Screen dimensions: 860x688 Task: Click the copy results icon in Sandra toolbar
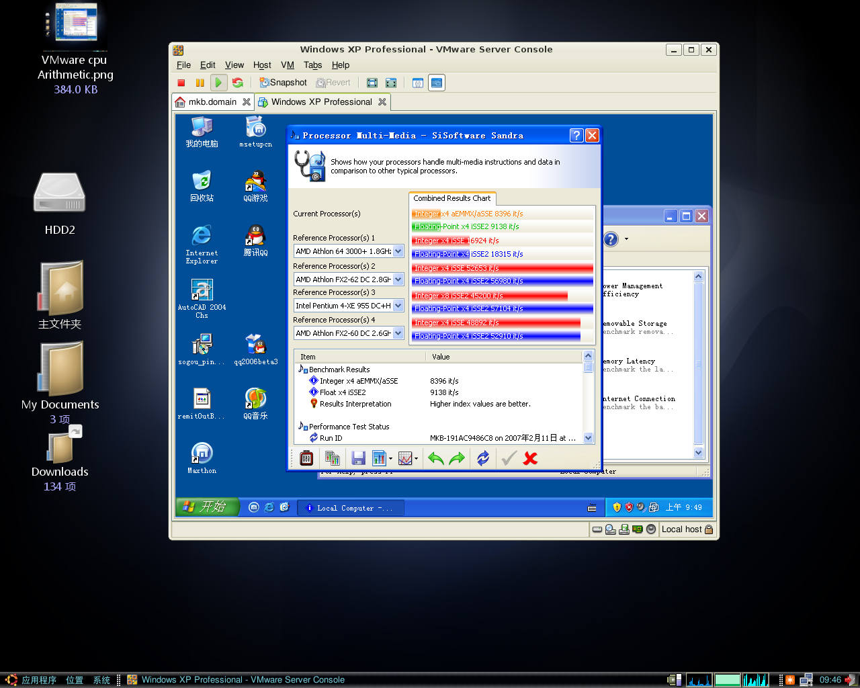[333, 458]
